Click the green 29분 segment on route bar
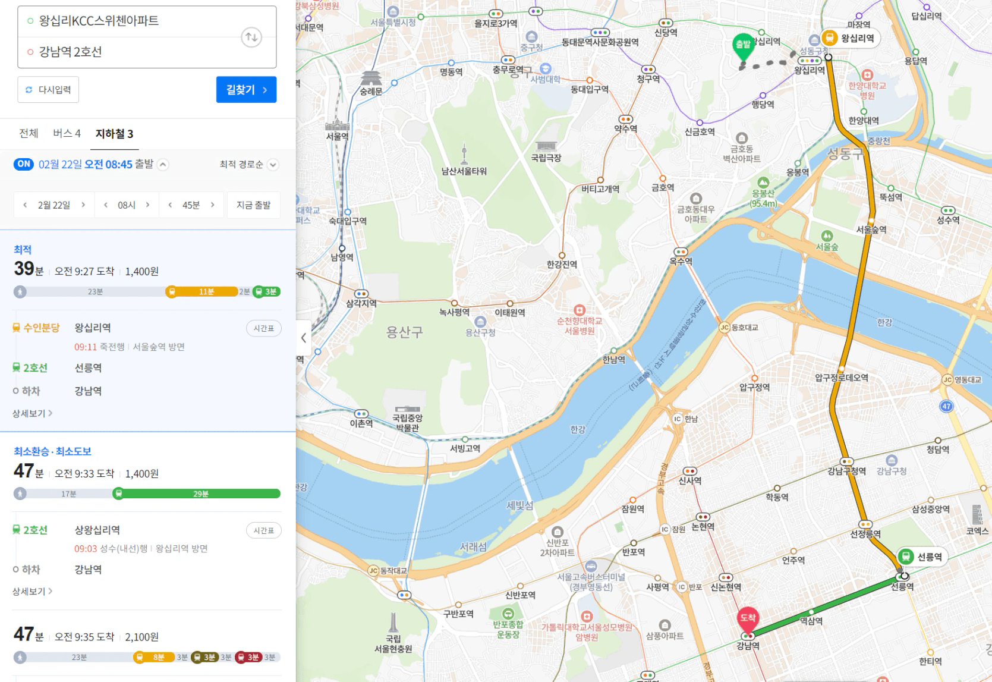The width and height of the screenshot is (992, 682). (200, 494)
